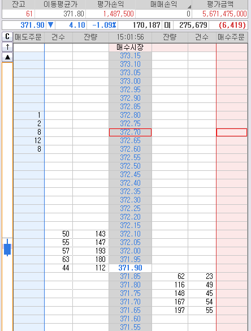The width and height of the screenshot is (251, 331).
Task: Select price row 371.95
Action: point(130,260)
